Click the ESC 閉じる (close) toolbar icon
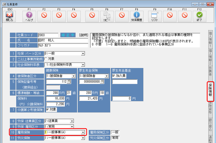216x143 pixels. 9,15
